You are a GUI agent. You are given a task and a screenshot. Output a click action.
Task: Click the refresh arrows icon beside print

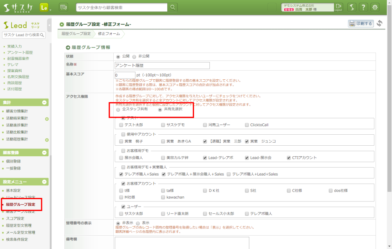click(x=379, y=24)
